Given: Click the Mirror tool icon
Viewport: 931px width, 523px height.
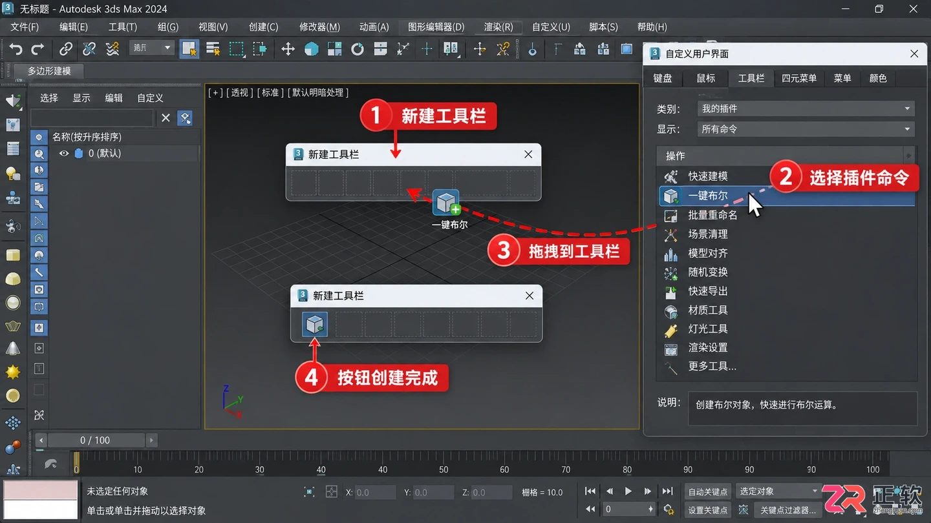Looking at the screenshot, I should point(451,49).
